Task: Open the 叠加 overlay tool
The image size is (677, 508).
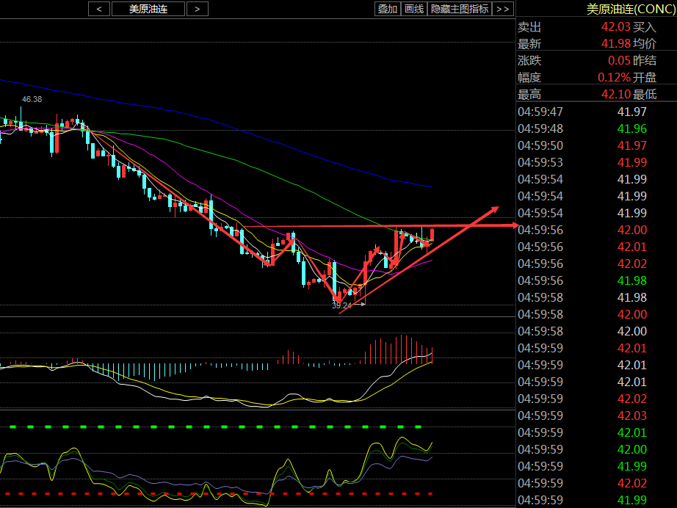Action: (387, 9)
